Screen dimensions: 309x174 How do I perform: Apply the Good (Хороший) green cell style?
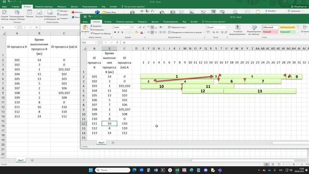coord(288,32)
